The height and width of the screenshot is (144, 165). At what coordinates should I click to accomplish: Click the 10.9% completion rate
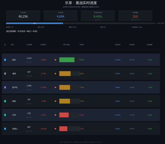pos(82,60)
